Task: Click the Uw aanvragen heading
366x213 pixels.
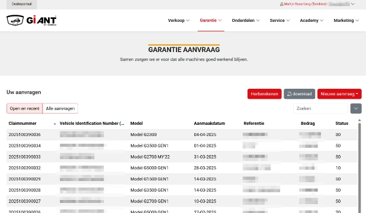Action: point(24,92)
